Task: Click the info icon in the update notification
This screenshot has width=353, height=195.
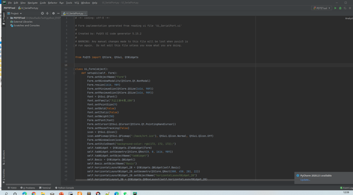Action: pyautogui.click(x=298, y=176)
